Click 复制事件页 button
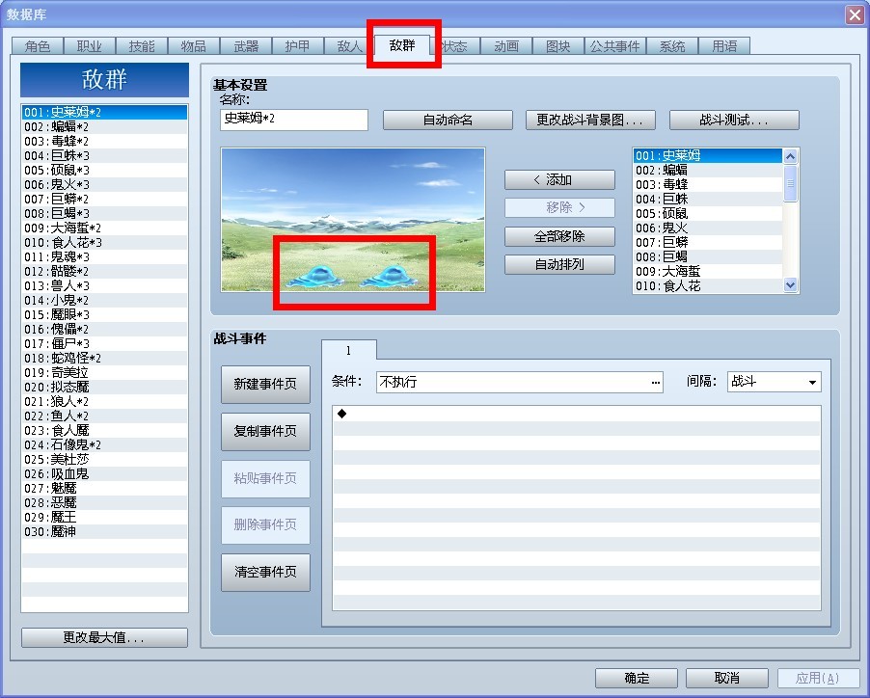 [x=265, y=431]
